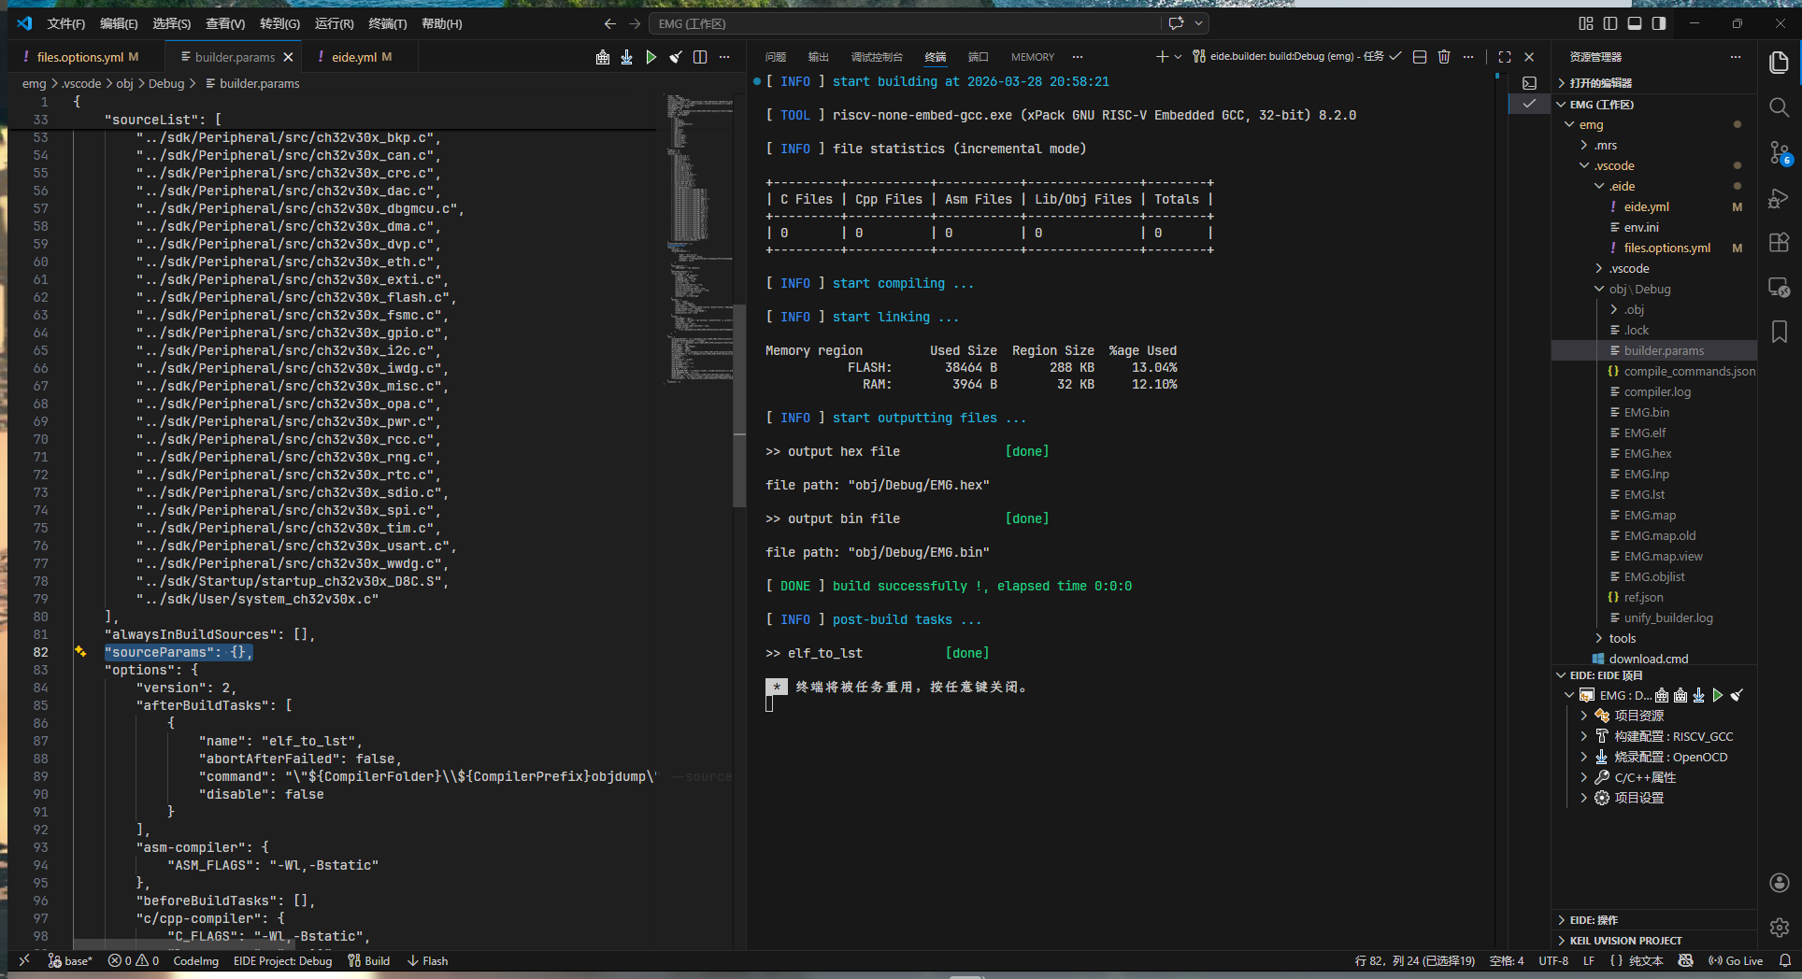Open EMG.map file in explorer
The image size is (1802, 979).
click(1650, 515)
